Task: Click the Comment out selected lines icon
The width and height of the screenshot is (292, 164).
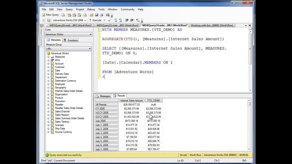Action: [x=115, y=20]
